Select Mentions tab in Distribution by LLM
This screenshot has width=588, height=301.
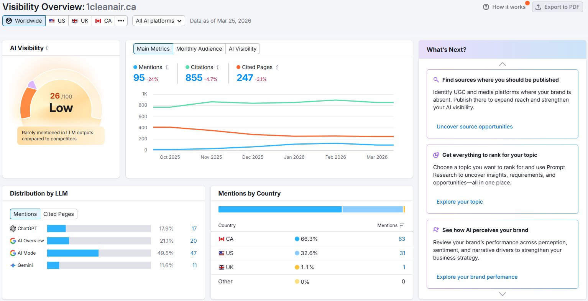pyautogui.click(x=25, y=214)
